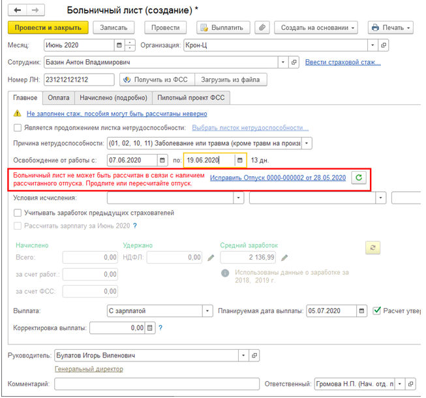Click the info icon near earnings data note
The width and height of the screenshot is (426, 398).
225,273
